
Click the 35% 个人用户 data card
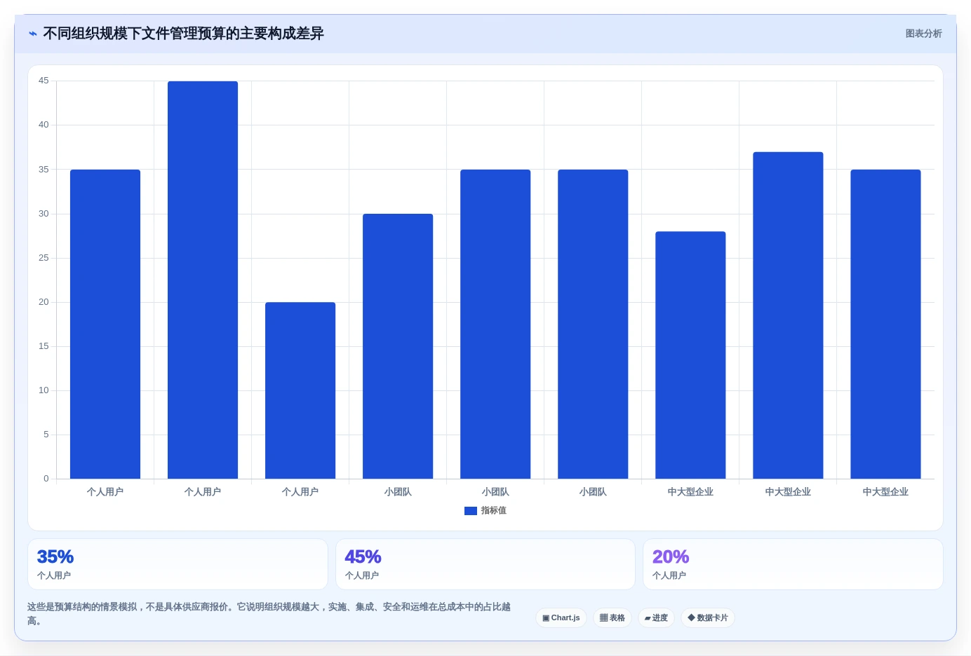point(178,564)
